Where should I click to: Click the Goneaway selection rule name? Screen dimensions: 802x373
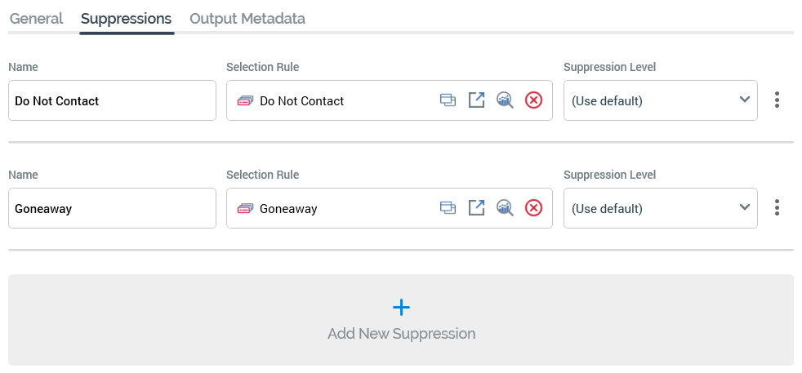[x=288, y=209]
